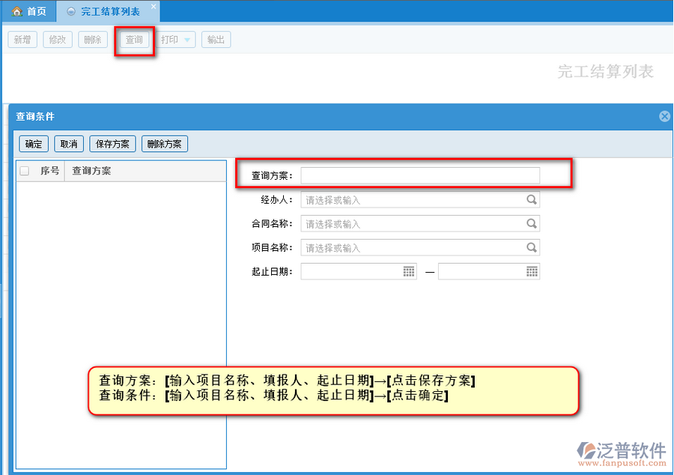Focus the end date field of 起止日期
This screenshot has height=475, width=674.
pyautogui.click(x=489, y=272)
